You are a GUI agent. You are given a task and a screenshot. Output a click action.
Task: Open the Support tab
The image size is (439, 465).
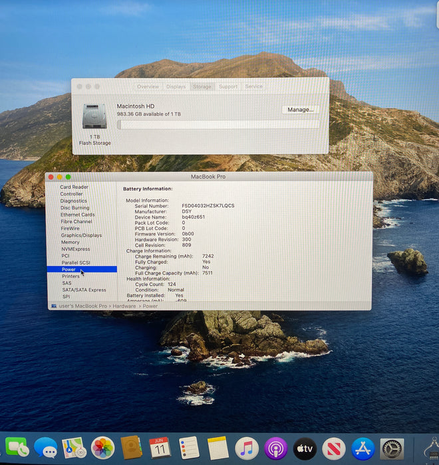coord(228,86)
